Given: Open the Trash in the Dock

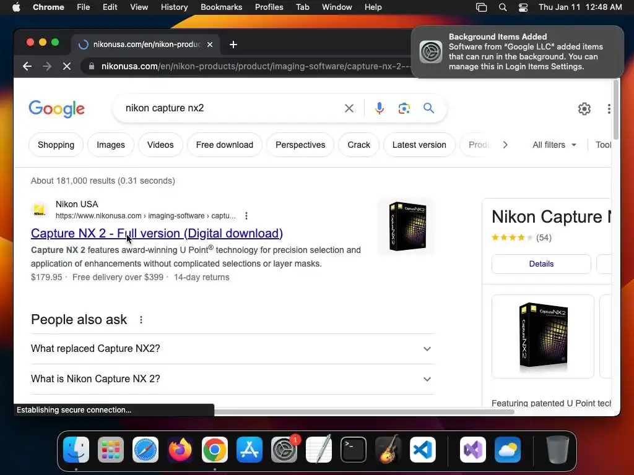Looking at the screenshot, I should [x=557, y=450].
